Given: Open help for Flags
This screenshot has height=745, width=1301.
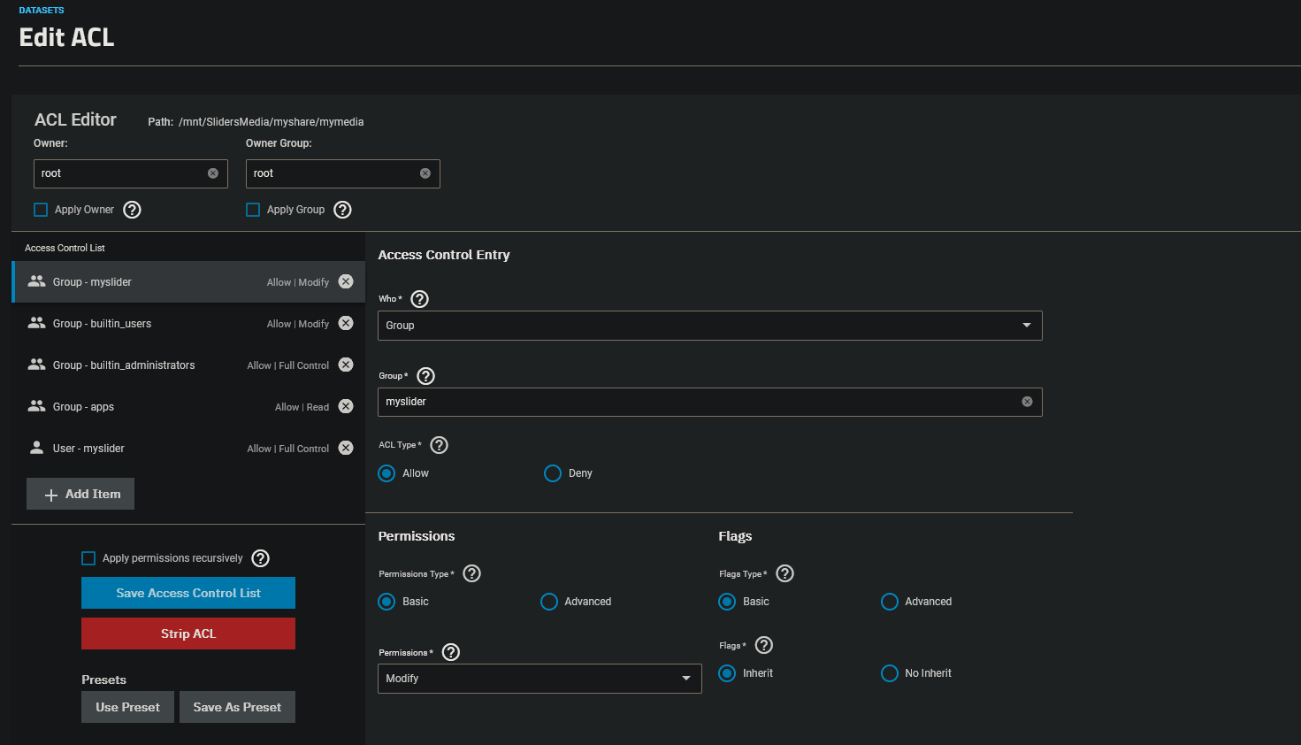Looking at the screenshot, I should click(764, 645).
